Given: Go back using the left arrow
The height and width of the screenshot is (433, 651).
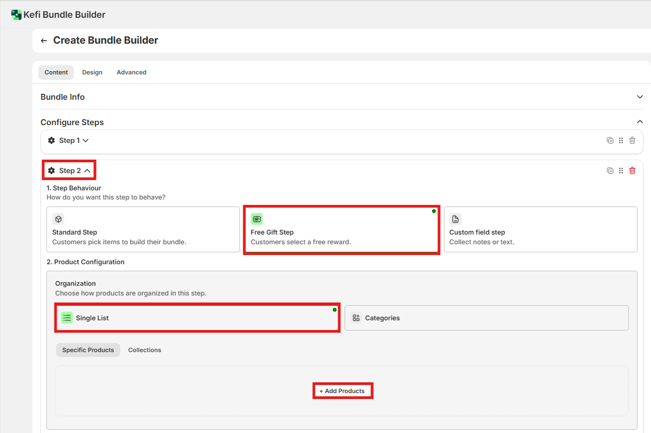Looking at the screenshot, I should tap(44, 41).
